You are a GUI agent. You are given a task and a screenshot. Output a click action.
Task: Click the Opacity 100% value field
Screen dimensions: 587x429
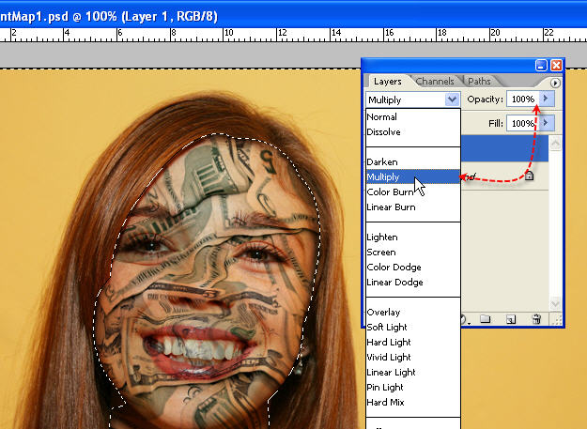click(523, 99)
